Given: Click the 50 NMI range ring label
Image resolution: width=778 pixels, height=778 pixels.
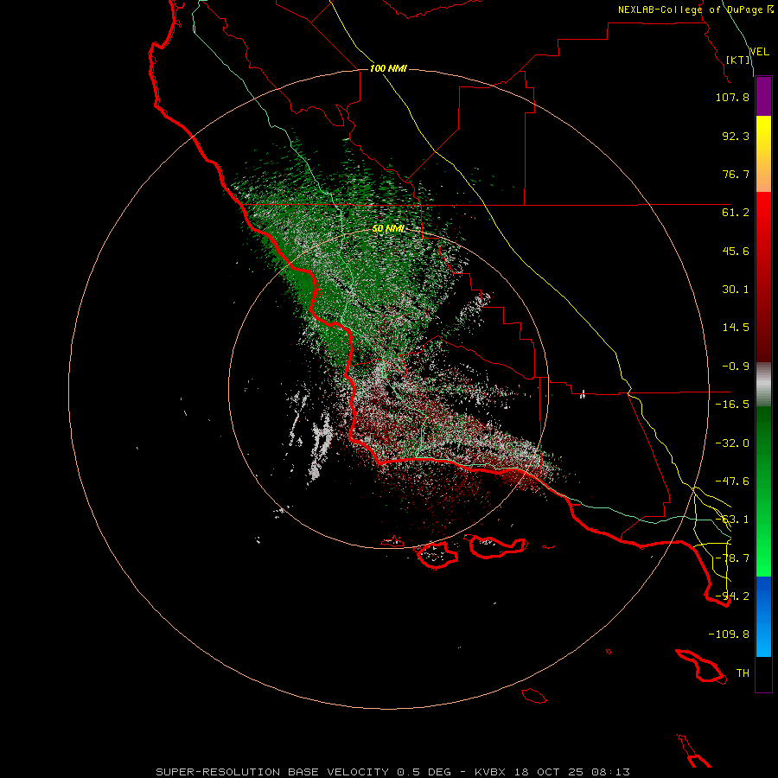Looking at the screenshot, I should [388, 228].
